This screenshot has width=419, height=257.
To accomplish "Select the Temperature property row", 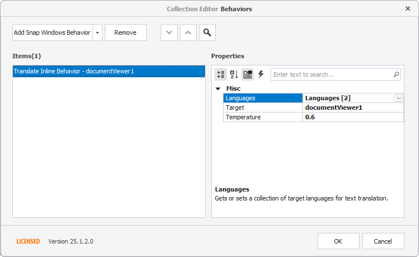I will click(263, 117).
